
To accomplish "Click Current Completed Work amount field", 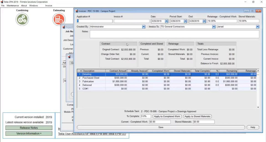I will (160, 122).
